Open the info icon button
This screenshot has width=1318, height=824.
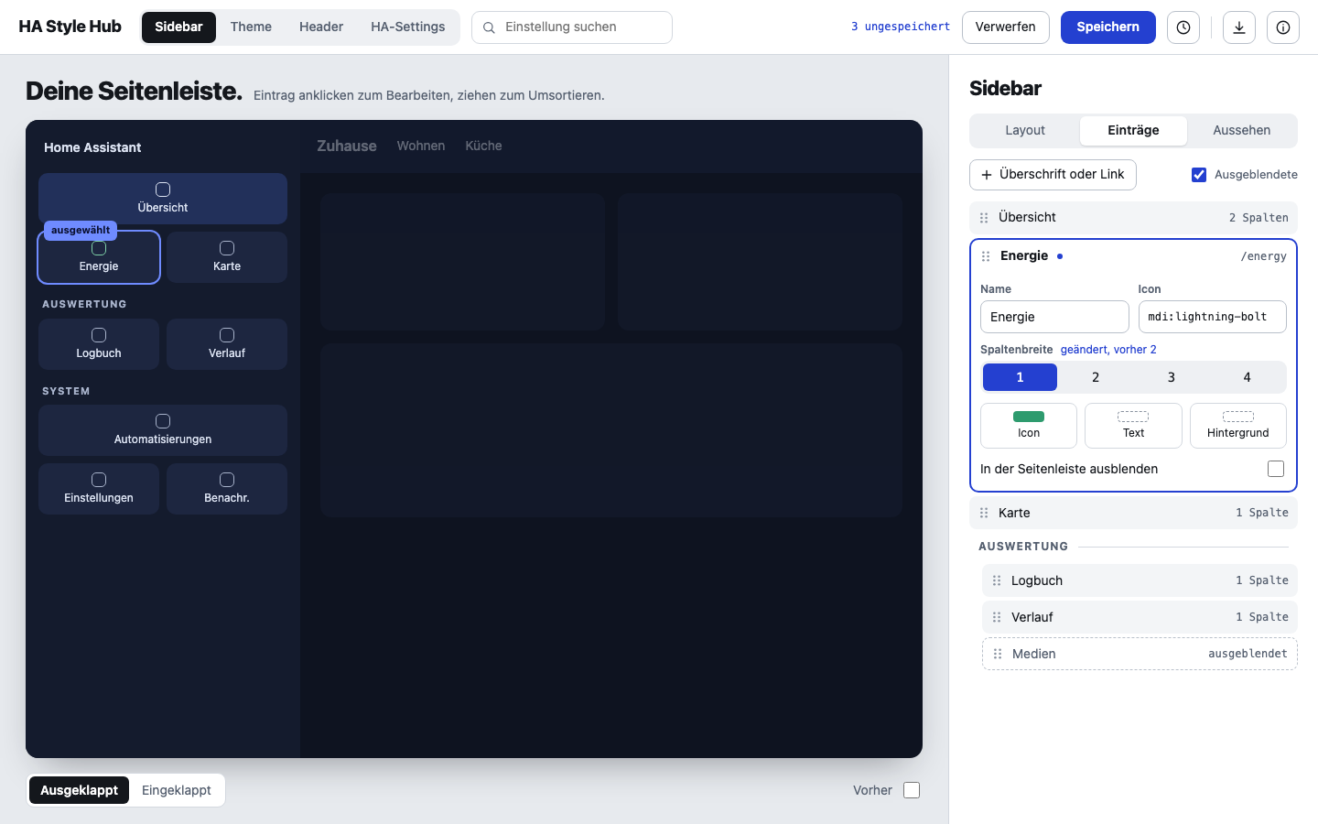point(1283,27)
